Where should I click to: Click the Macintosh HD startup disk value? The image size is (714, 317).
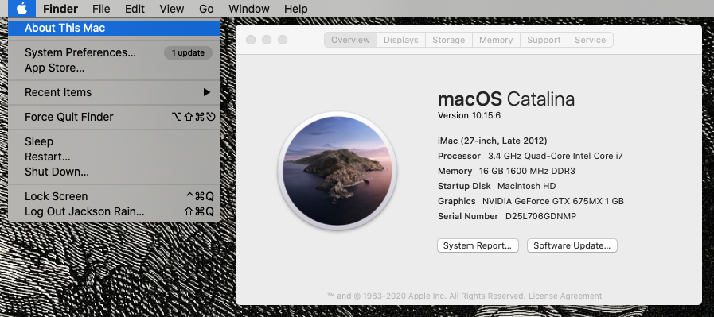pyautogui.click(x=526, y=186)
